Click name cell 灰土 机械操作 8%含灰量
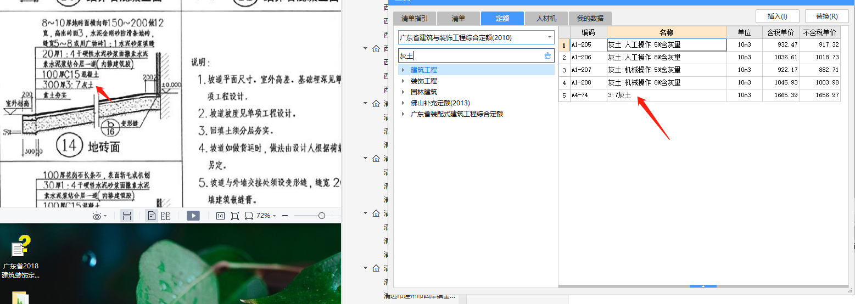Image resolution: width=855 pixels, height=304 pixels. point(667,83)
